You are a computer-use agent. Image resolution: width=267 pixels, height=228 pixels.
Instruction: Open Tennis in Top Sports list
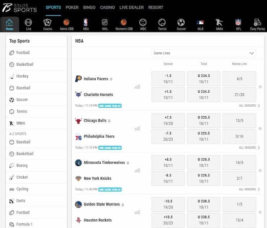point(36,111)
